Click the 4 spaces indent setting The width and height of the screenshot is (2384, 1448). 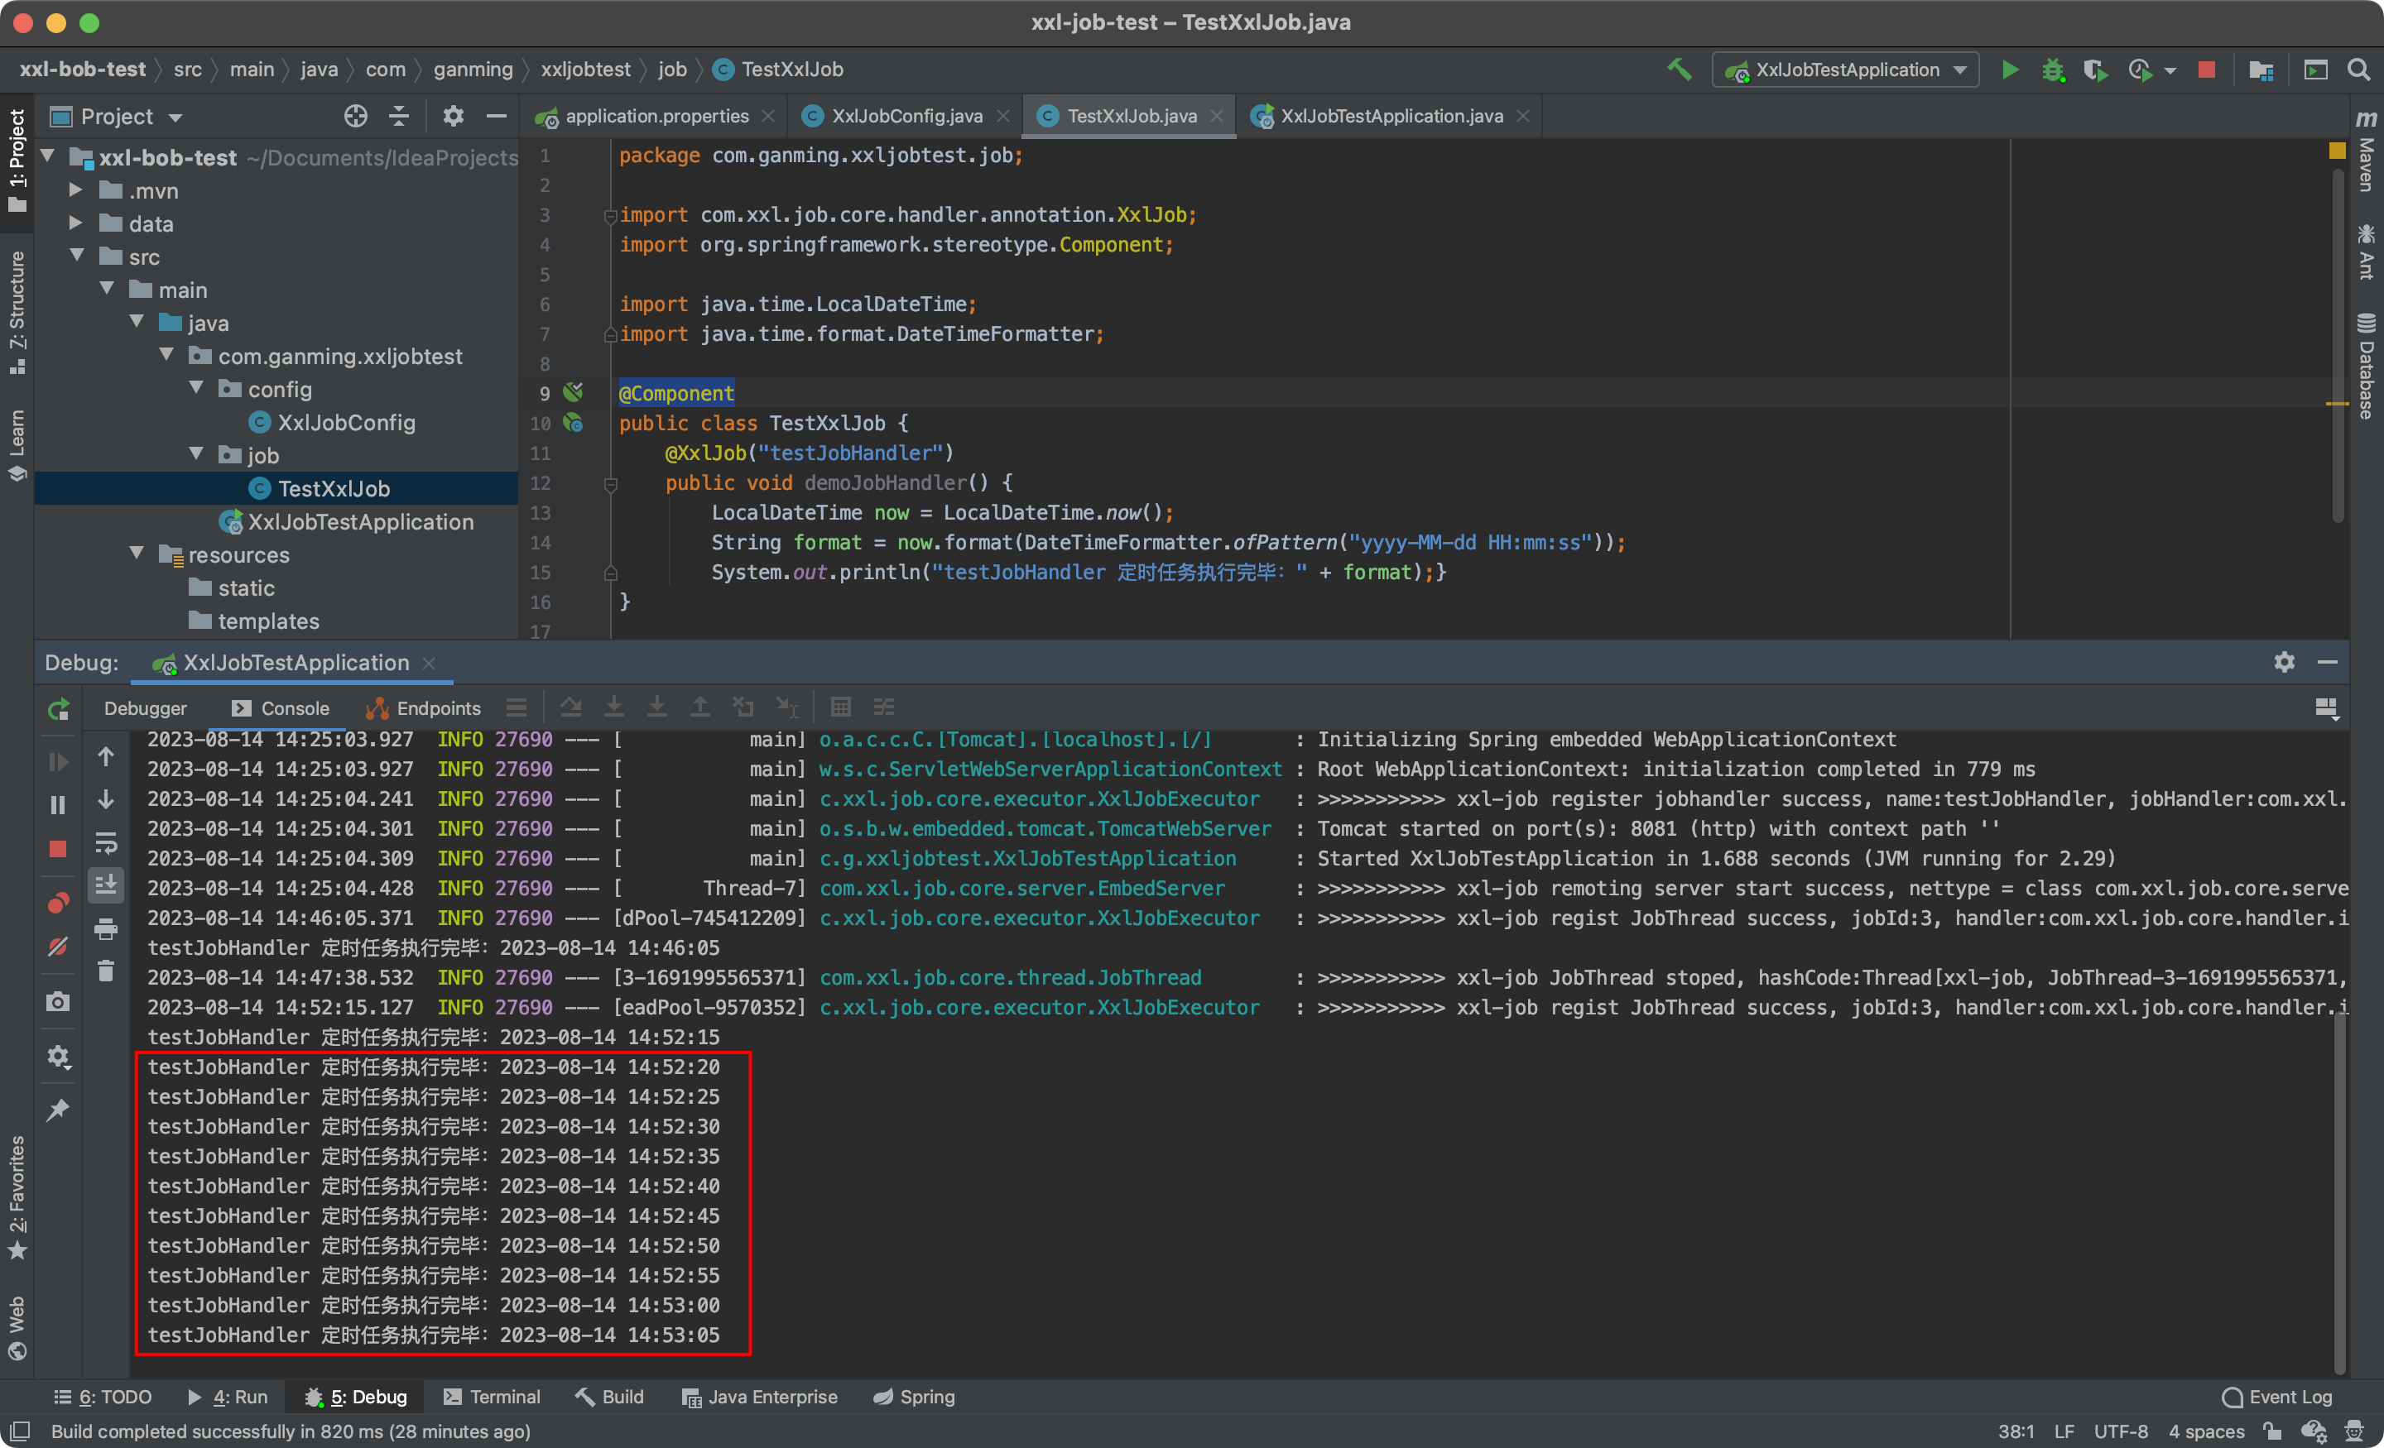2206,1431
